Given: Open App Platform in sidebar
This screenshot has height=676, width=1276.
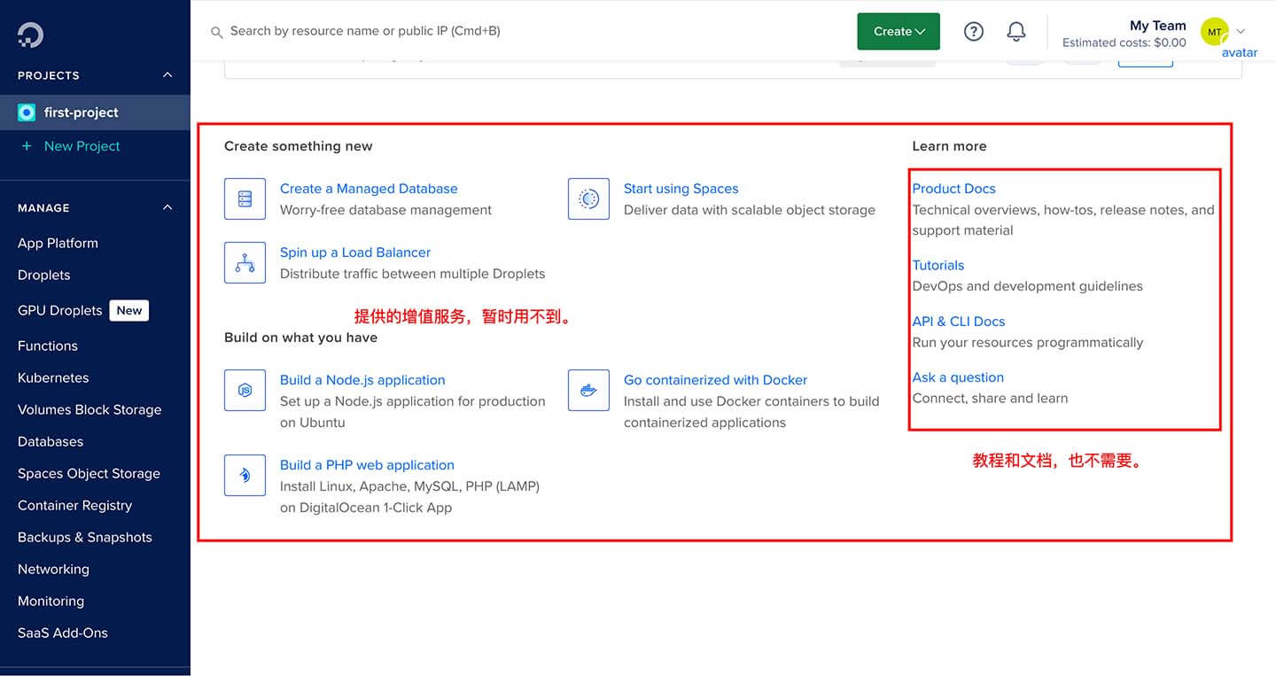Looking at the screenshot, I should (58, 243).
